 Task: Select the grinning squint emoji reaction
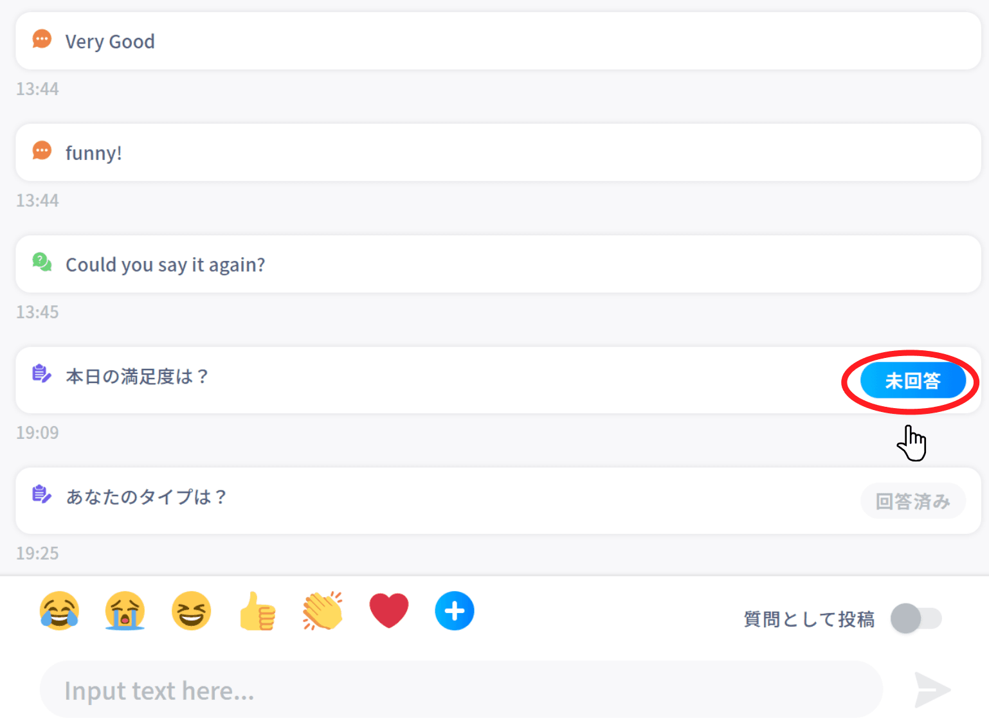[x=190, y=611]
